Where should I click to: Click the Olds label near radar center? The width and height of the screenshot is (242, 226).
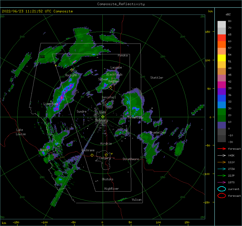(x=102, y=112)
